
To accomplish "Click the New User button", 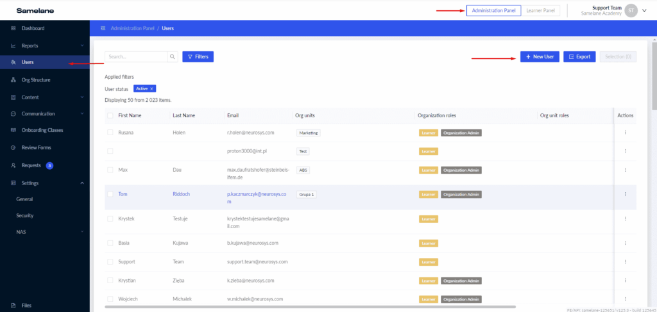I will pyautogui.click(x=539, y=57).
